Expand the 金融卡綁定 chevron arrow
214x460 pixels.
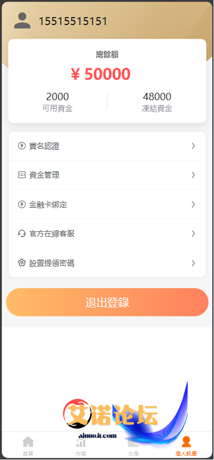(193, 204)
